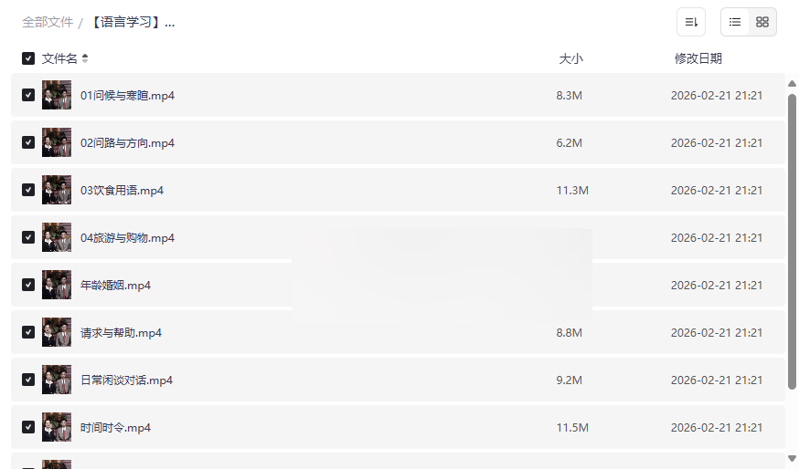Image resolution: width=799 pixels, height=469 pixels.
Task: Switch to grid view layout
Action: (762, 22)
